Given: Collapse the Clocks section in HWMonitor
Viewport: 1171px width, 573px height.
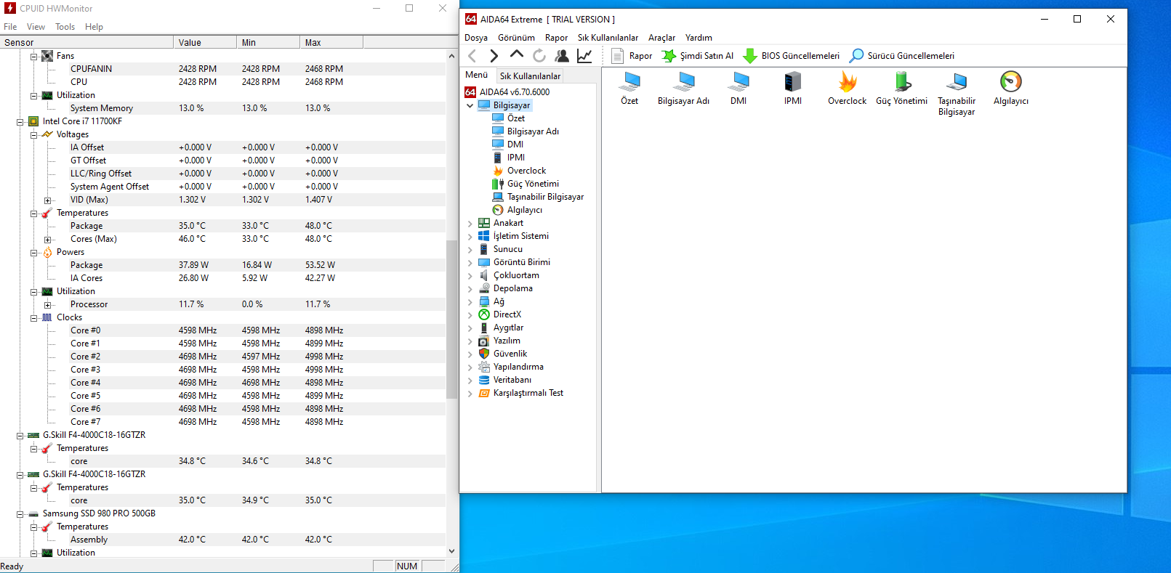Looking at the screenshot, I should pos(34,318).
